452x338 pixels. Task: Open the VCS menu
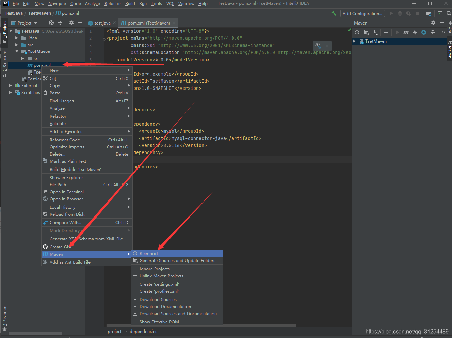point(170,3)
